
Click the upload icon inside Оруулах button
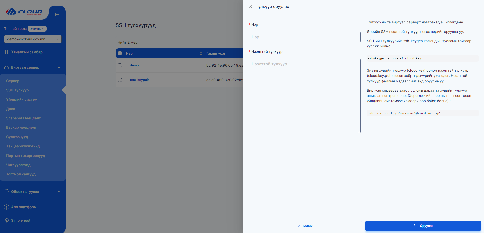(x=415, y=226)
